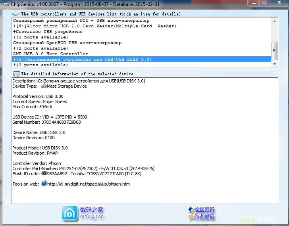The height and width of the screenshot is (226, 289).
Task: Select the last (3 ports available) row
Action: coord(141,65)
